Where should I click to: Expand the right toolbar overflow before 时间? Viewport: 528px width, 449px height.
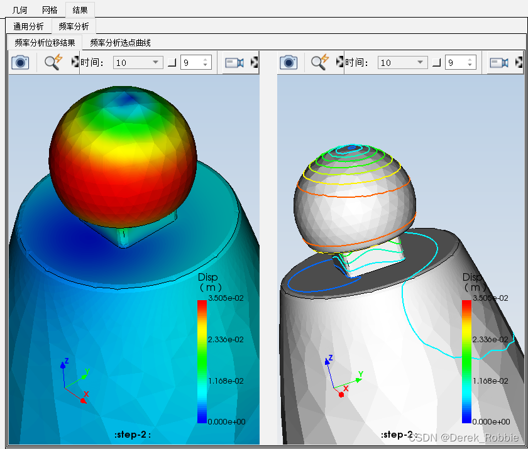[x=340, y=62]
